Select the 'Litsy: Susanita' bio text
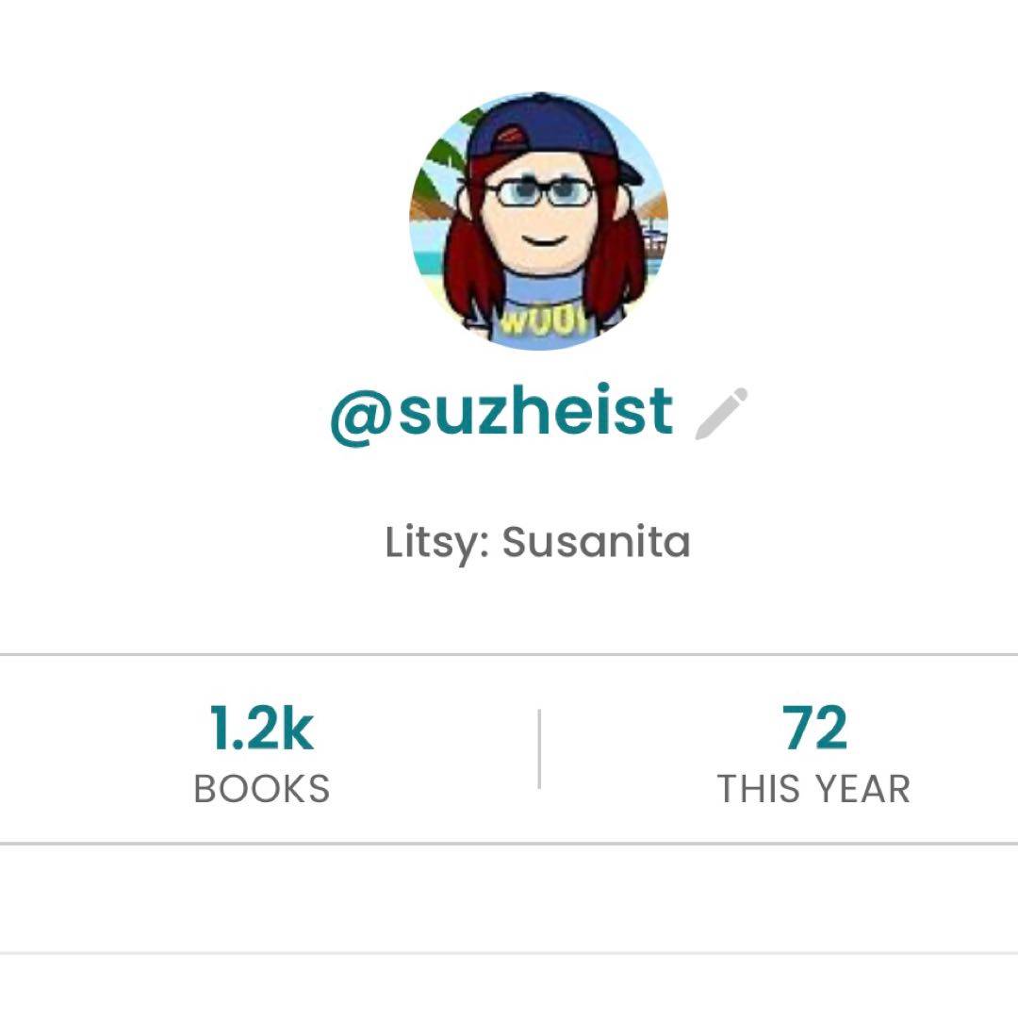 pos(537,542)
